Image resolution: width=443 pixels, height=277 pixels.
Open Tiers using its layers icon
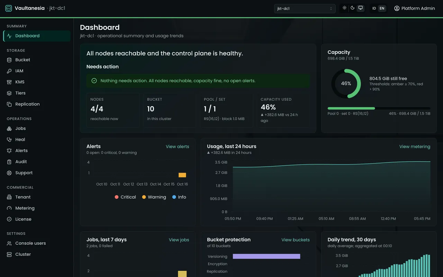click(x=9, y=93)
